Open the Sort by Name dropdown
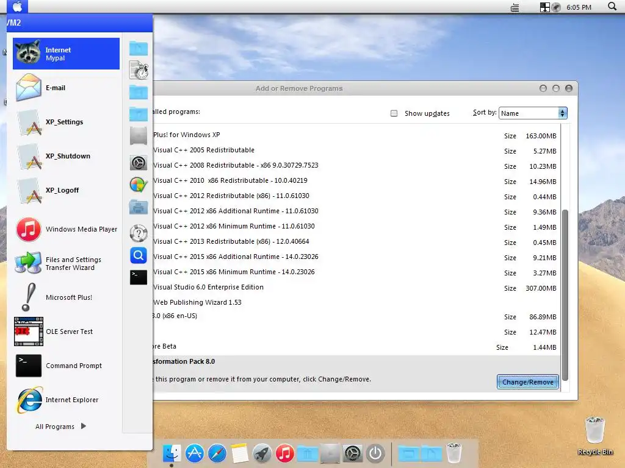This screenshot has width=625, height=468. (533, 113)
